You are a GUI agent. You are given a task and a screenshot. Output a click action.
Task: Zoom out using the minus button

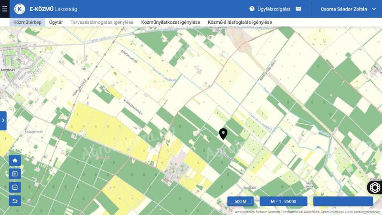(x=15, y=187)
